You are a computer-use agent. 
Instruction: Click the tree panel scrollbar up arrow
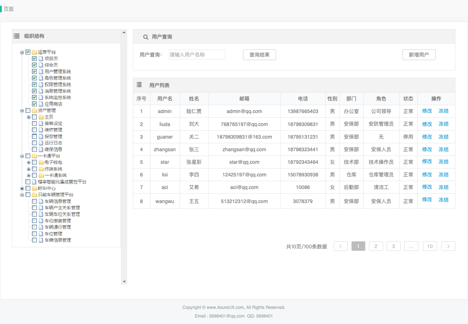point(124,32)
